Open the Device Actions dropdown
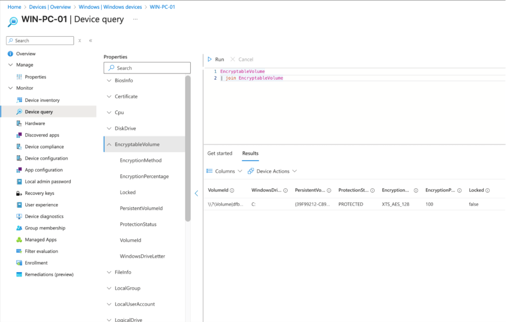Screen dimensions: 506x322 tap(272, 171)
